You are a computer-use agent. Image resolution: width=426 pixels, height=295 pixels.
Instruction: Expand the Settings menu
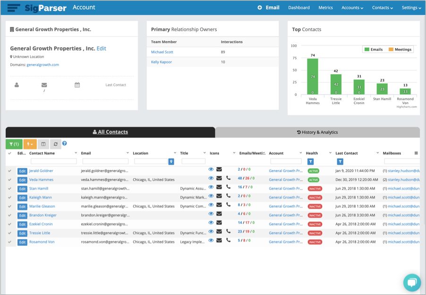[x=411, y=8]
